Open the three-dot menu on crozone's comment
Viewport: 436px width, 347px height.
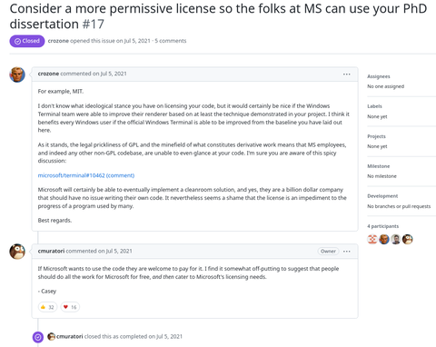coord(347,74)
